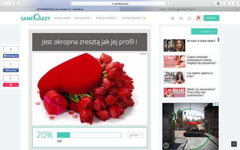Screen dimensions: 240x150
Task: Click the pink heart like button
Action: [x=10, y=85]
